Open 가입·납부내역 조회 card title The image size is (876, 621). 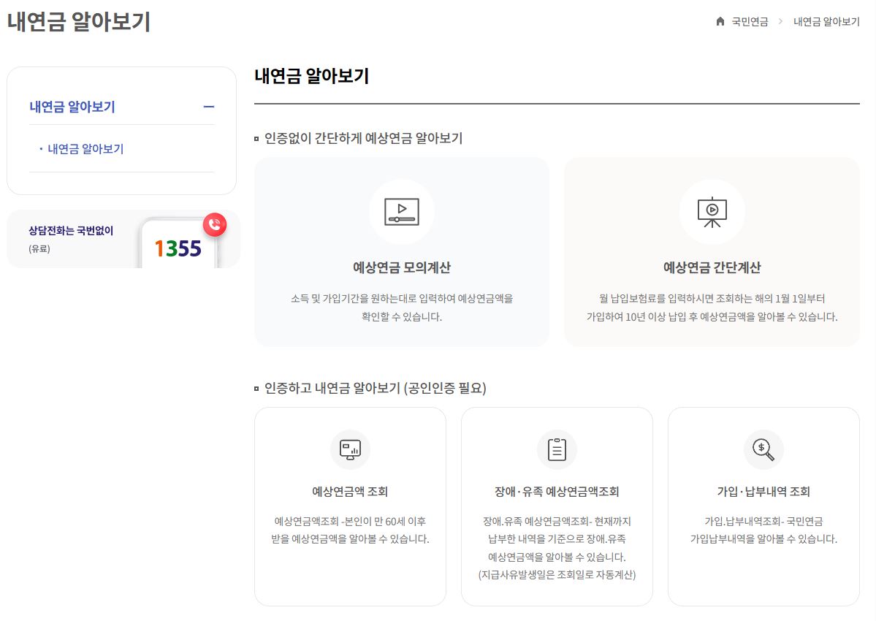pyautogui.click(x=763, y=492)
